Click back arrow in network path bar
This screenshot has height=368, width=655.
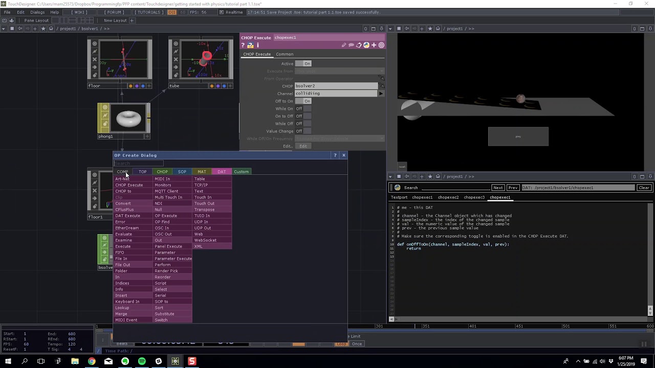tap(20, 29)
